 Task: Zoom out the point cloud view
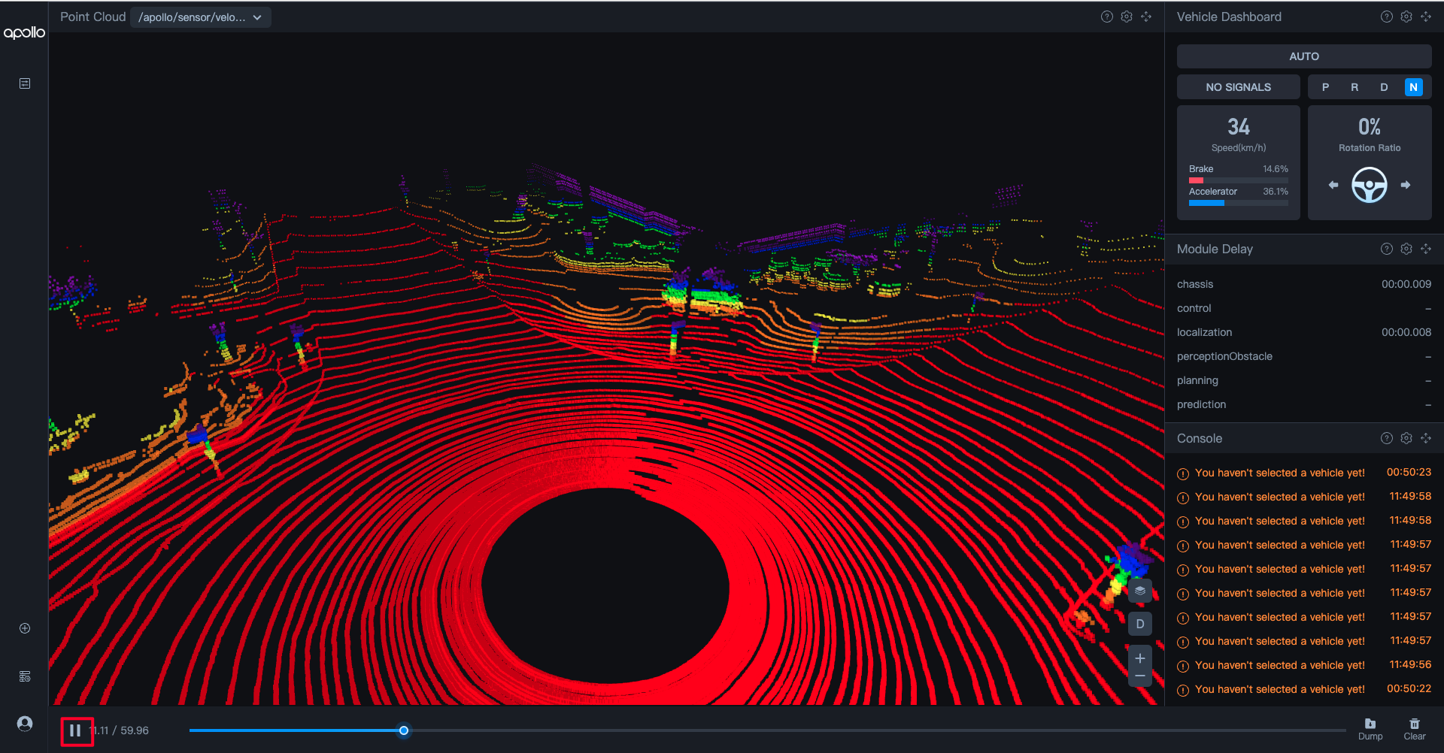1140,676
